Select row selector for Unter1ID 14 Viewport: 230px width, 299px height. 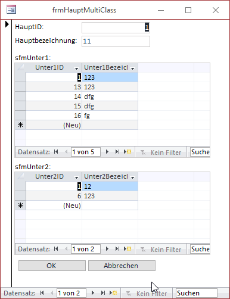[x=20, y=96]
